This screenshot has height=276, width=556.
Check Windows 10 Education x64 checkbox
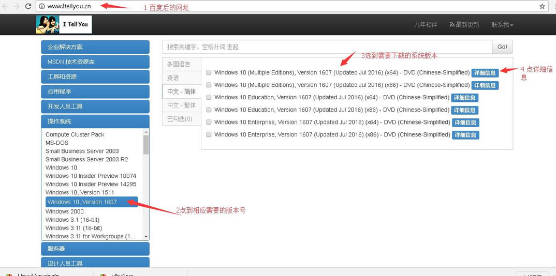click(209, 97)
